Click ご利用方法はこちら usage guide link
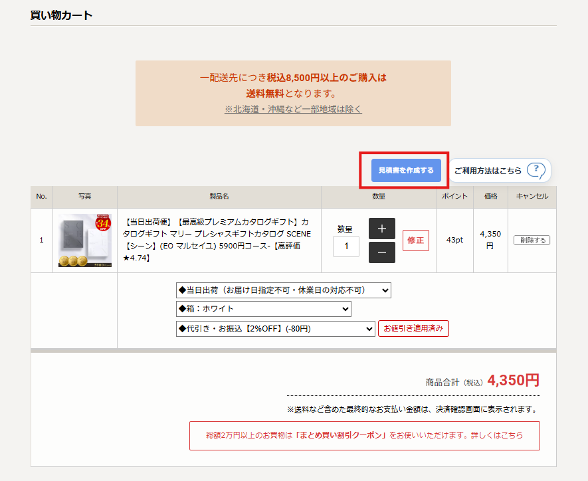 488,171
